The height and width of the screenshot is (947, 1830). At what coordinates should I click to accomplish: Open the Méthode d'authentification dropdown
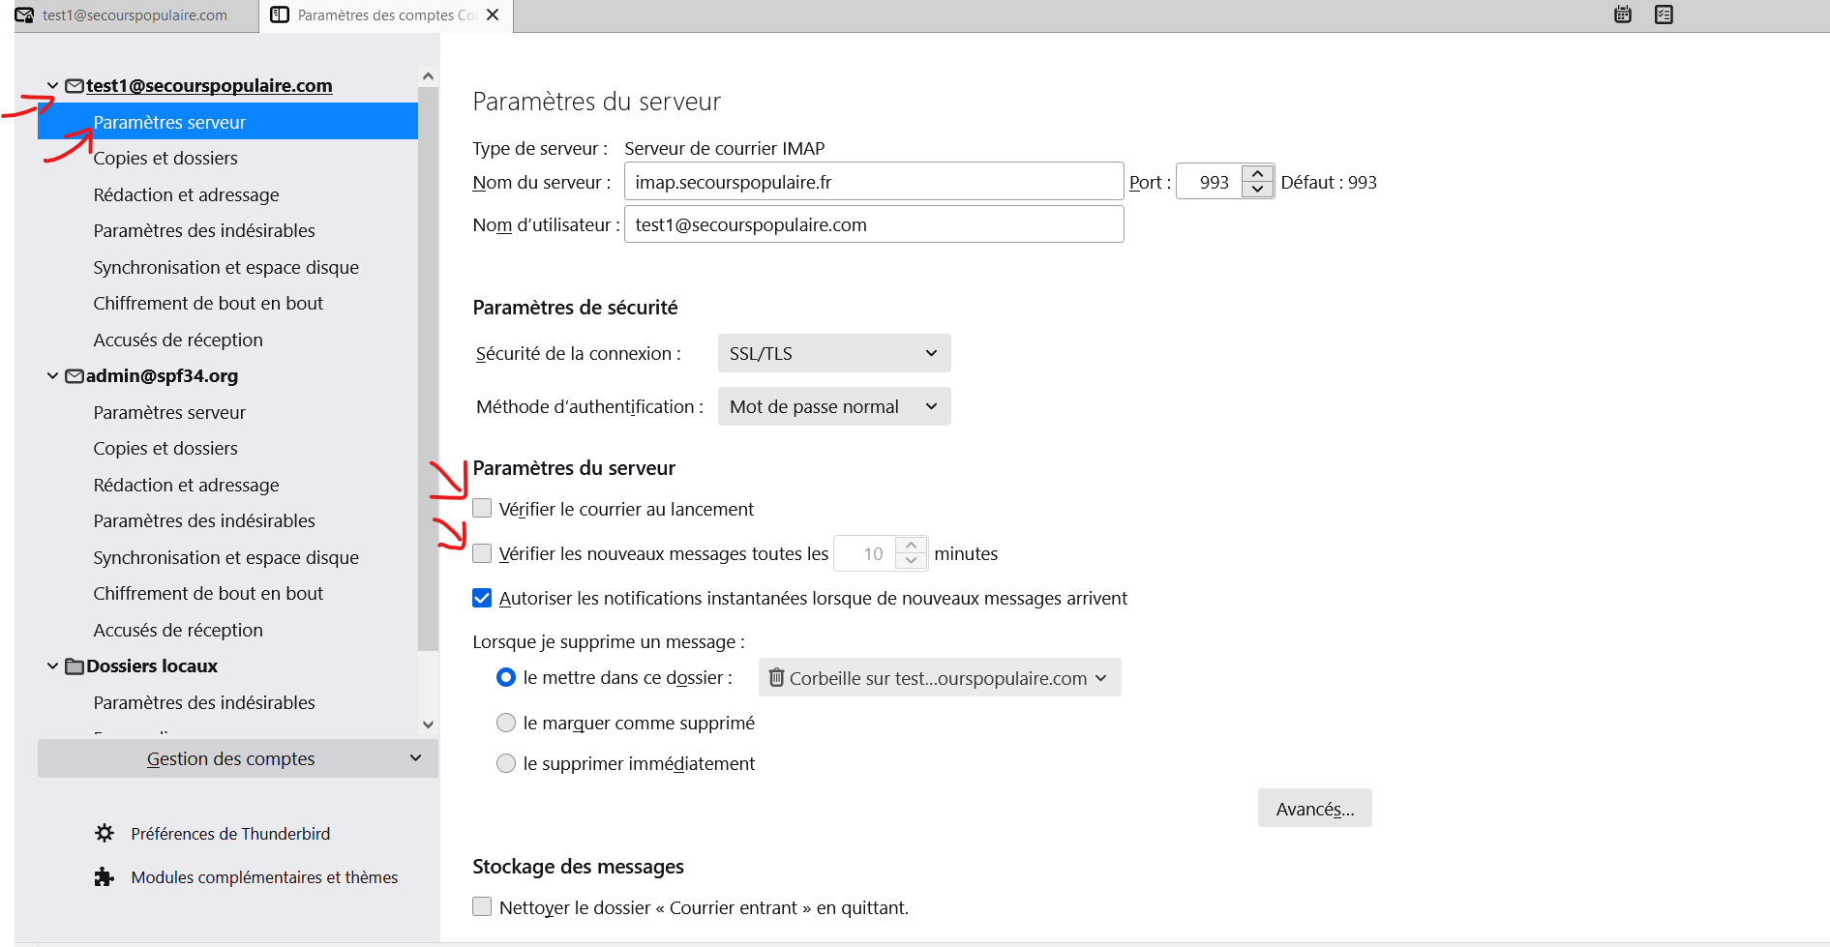[833, 406]
